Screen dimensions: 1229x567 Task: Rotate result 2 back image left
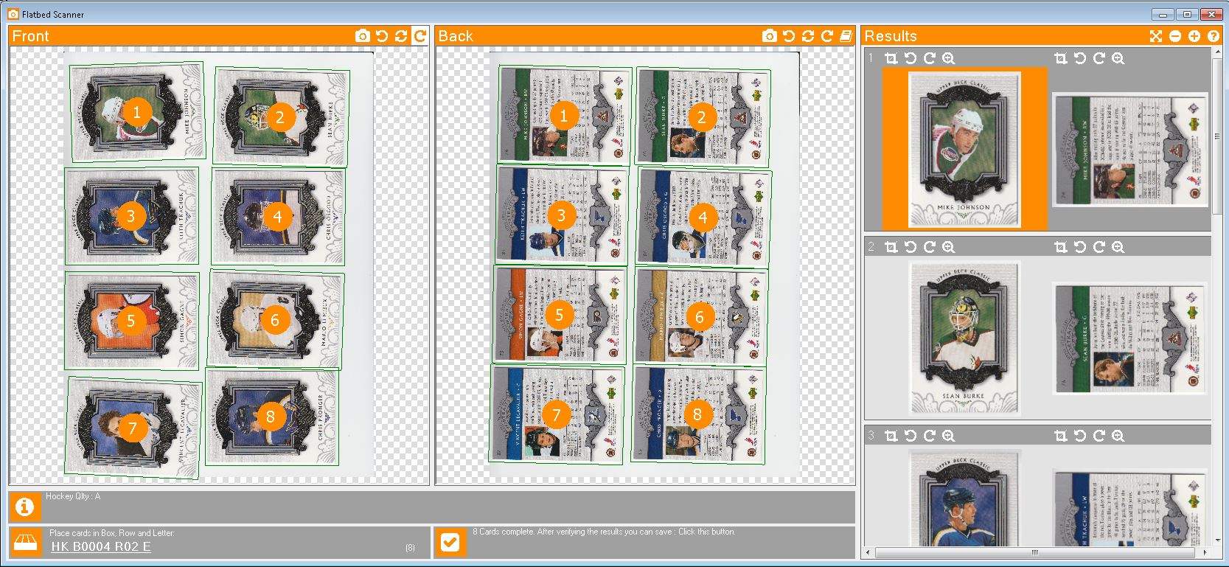(x=1080, y=247)
